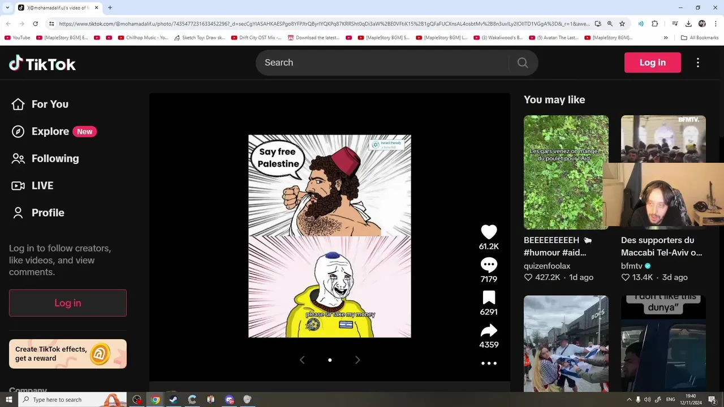Click the search magnifier icon
The width and height of the screenshot is (724, 407).
click(523, 63)
